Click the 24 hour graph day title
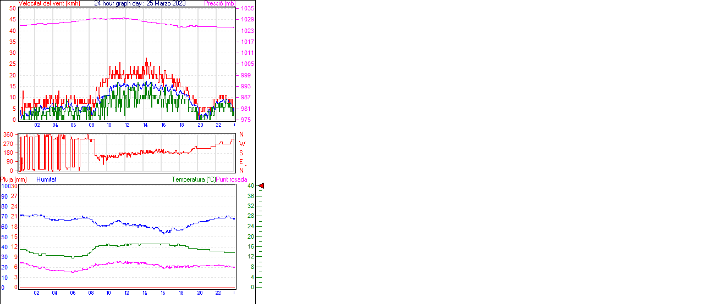This screenshot has width=704, height=304. pyautogui.click(x=140, y=3)
